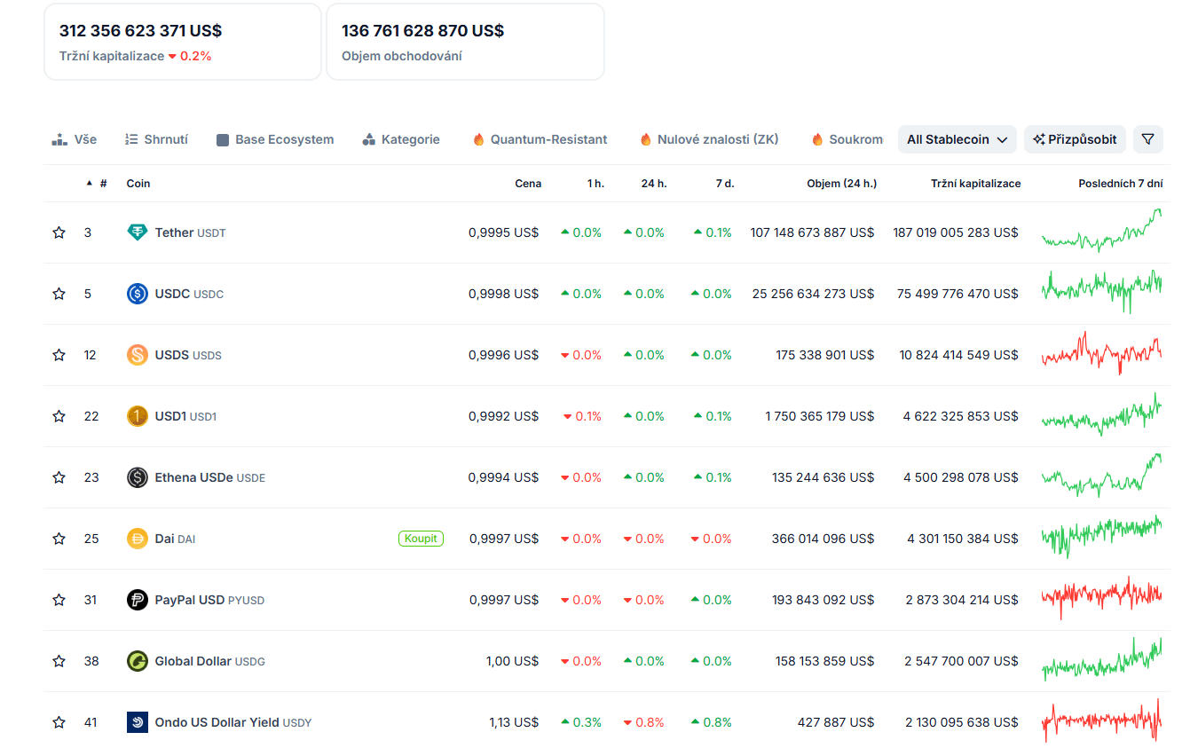
Task: Click the 312 356 623 371 US$ market cap card
Action: (x=183, y=42)
